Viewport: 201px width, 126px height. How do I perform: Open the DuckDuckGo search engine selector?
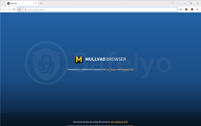(21, 9)
